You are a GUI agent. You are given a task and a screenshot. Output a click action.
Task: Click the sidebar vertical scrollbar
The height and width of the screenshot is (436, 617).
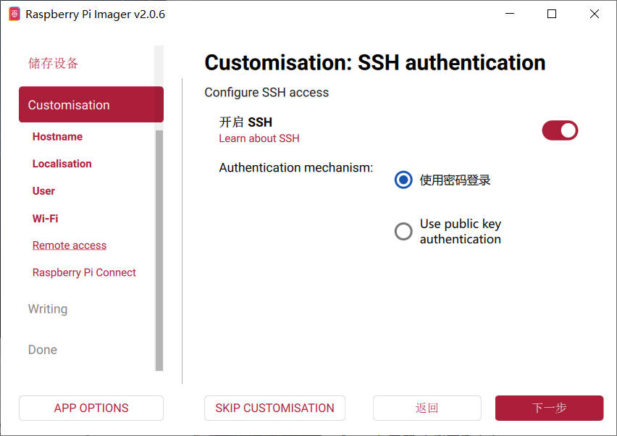[x=159, y=251]
